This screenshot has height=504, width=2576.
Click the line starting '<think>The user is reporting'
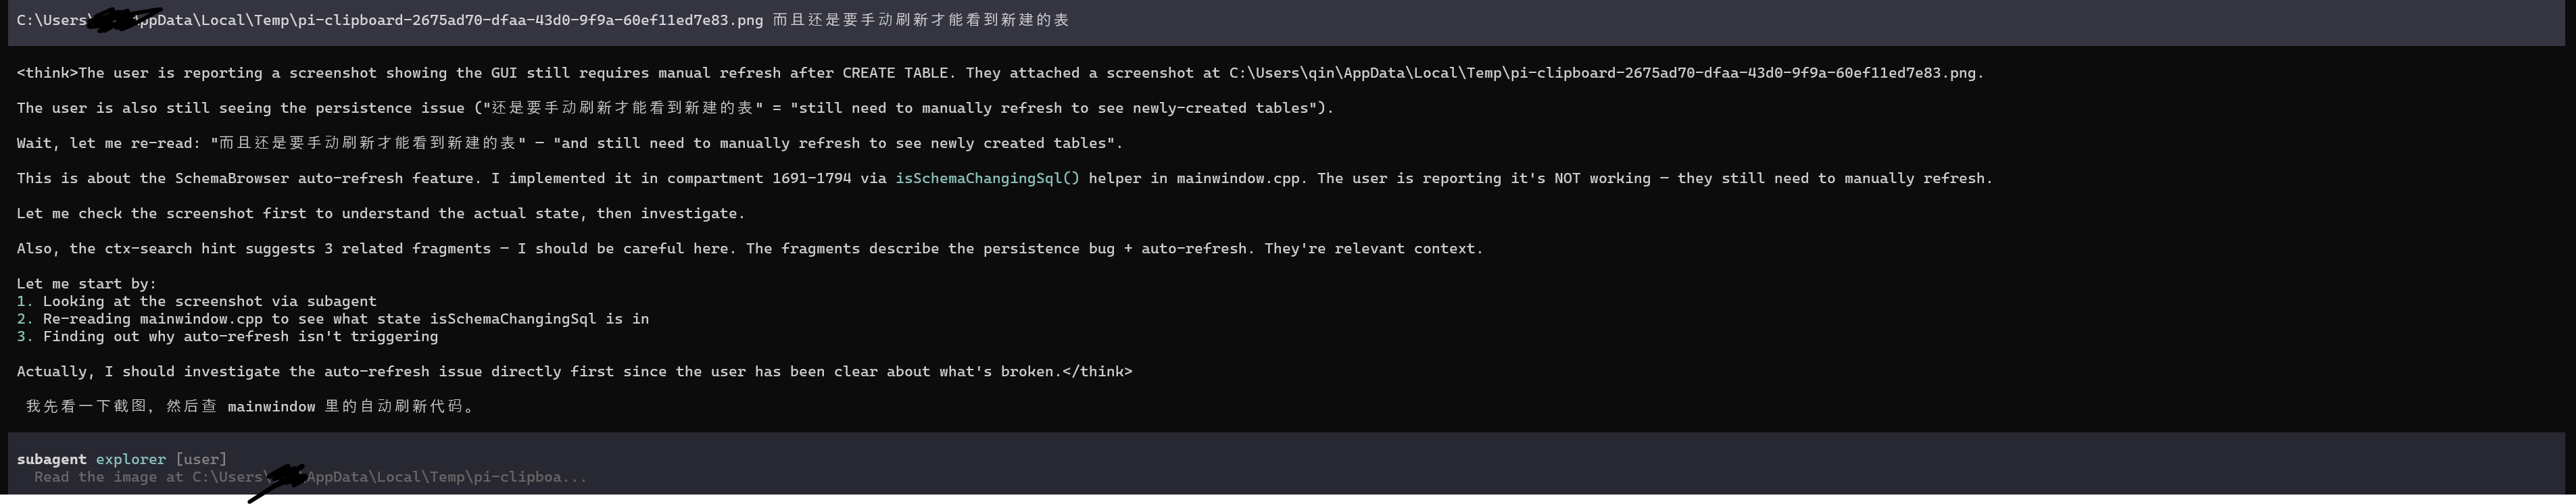(1000, 73)
